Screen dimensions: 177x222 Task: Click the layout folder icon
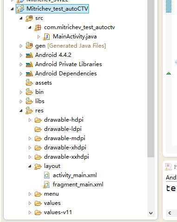[38, 166]
